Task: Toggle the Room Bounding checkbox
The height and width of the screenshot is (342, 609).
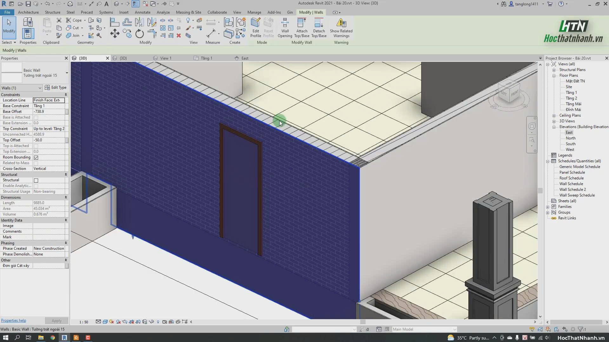Action: click(36, 158)
